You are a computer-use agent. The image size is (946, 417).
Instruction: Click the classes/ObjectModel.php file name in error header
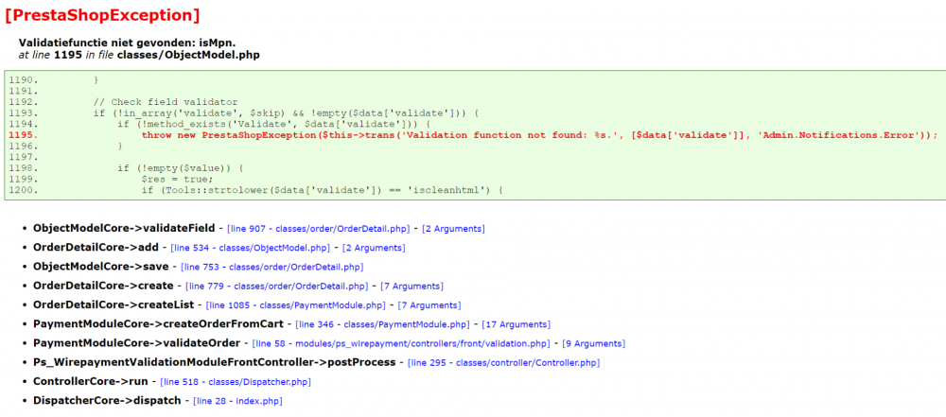tap(189, 55)
